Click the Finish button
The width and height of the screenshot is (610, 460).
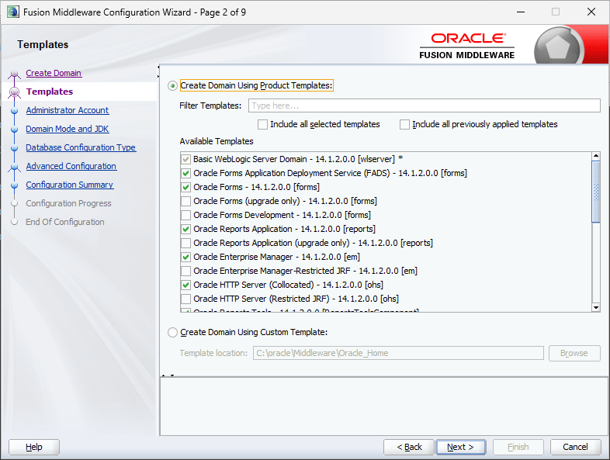(518, 447)
